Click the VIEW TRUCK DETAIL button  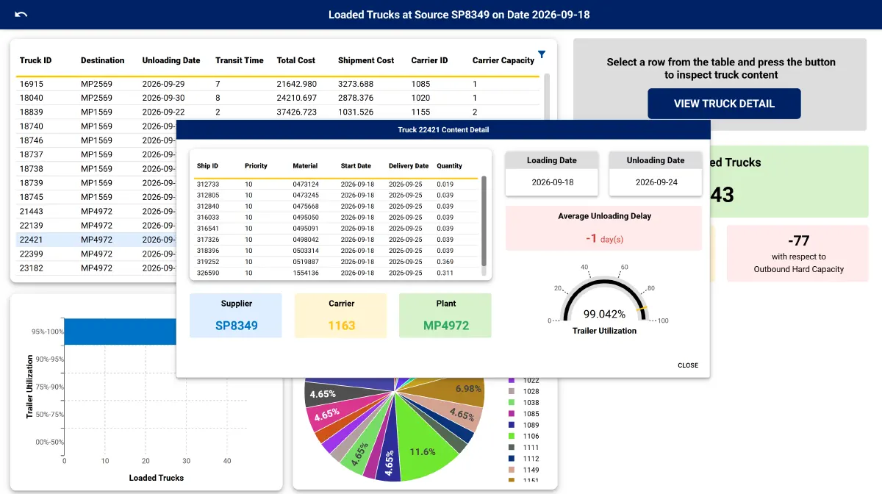pyautogui.click(x=724, y=104)
